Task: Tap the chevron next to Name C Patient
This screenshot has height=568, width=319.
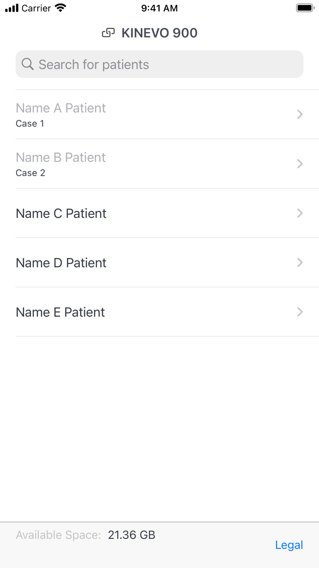Action: point(299,213)
